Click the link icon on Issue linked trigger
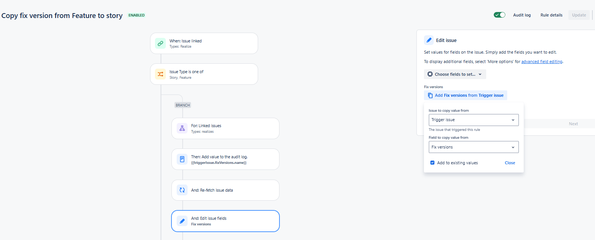595x240 pixels. tap(160, 43)
